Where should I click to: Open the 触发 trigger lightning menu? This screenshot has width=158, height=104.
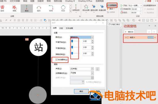[x=111, y=9]
